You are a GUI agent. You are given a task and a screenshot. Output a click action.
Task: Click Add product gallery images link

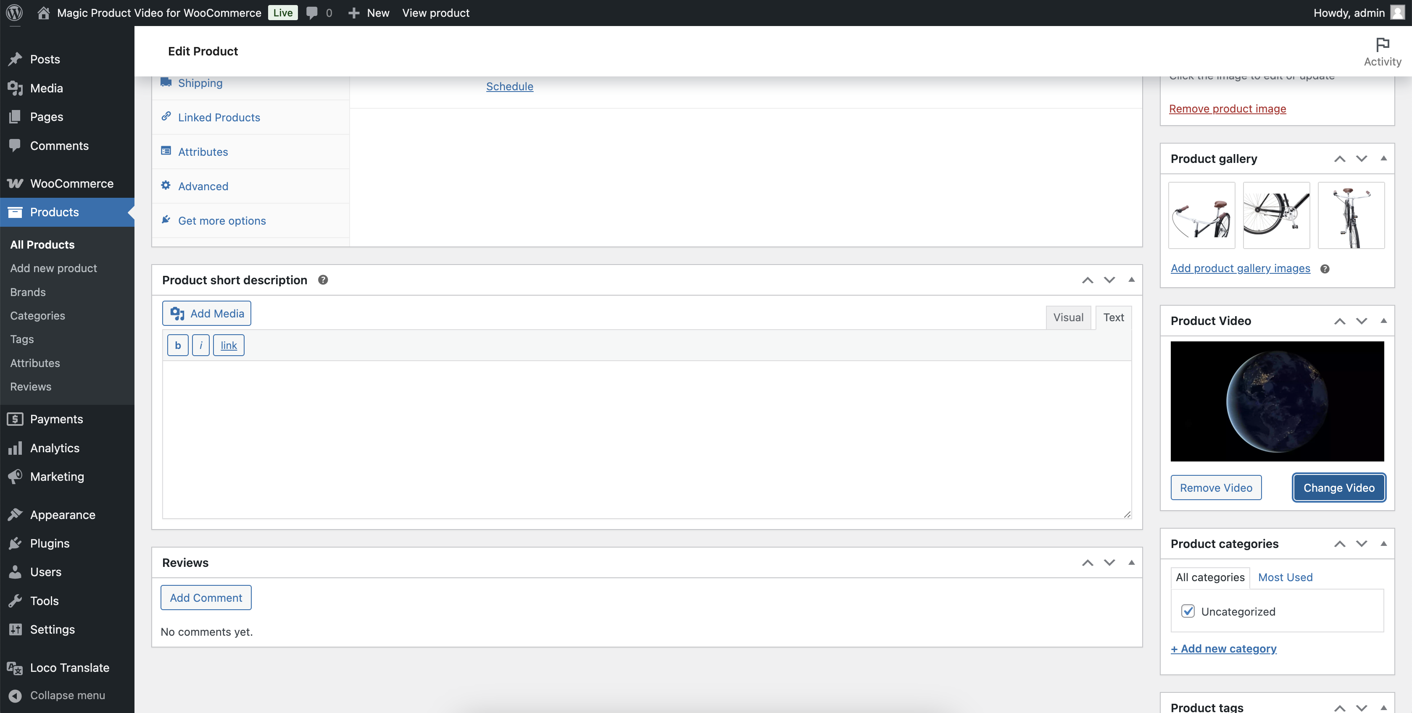pyautogui.click(x=1241, y=268)
